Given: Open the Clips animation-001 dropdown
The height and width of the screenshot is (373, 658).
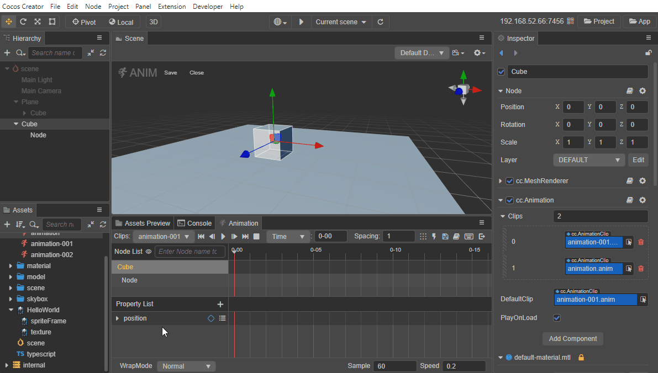Looking at the screenshot, I should point(164,236).
